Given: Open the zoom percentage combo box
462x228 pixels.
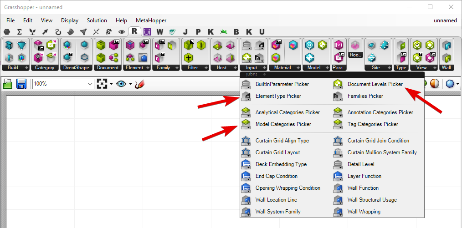Looking at the screenshot, I should point(63,84).
